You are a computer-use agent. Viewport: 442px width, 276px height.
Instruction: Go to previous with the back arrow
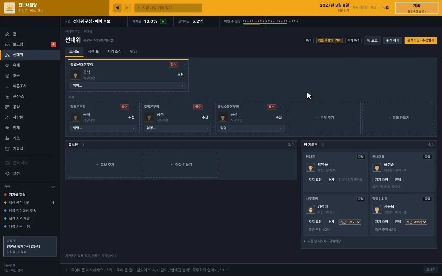(x=117, y=8)
